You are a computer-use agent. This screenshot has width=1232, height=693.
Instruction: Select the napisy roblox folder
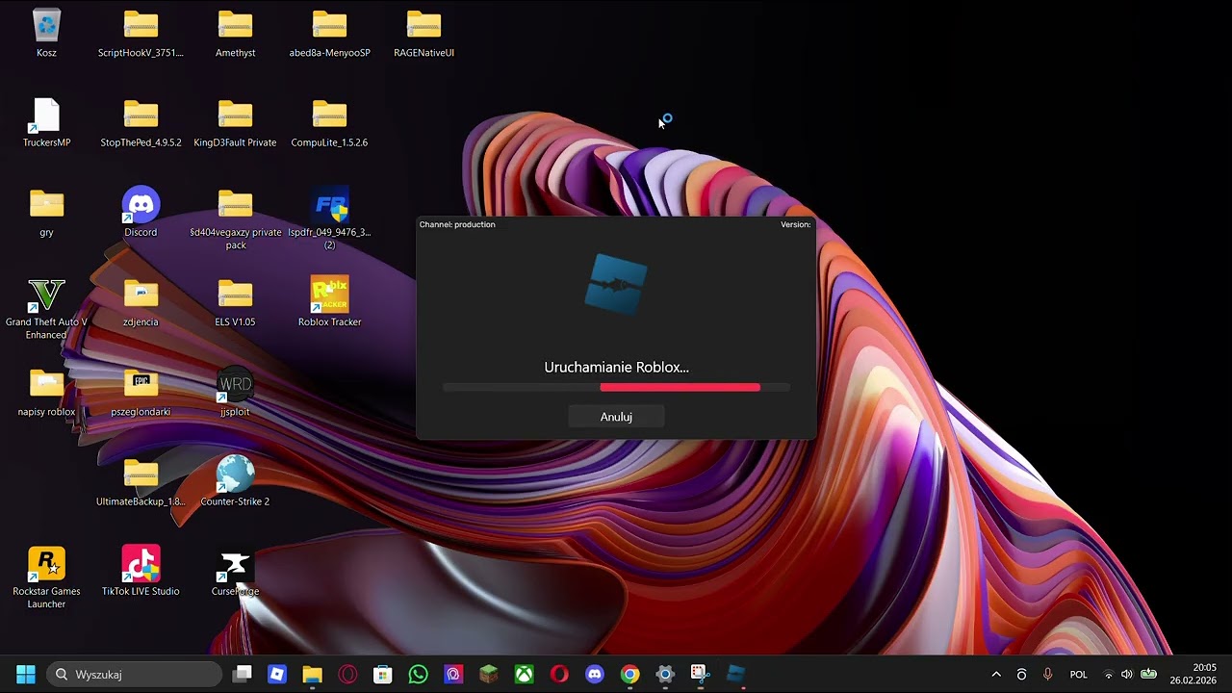(46, 393)
